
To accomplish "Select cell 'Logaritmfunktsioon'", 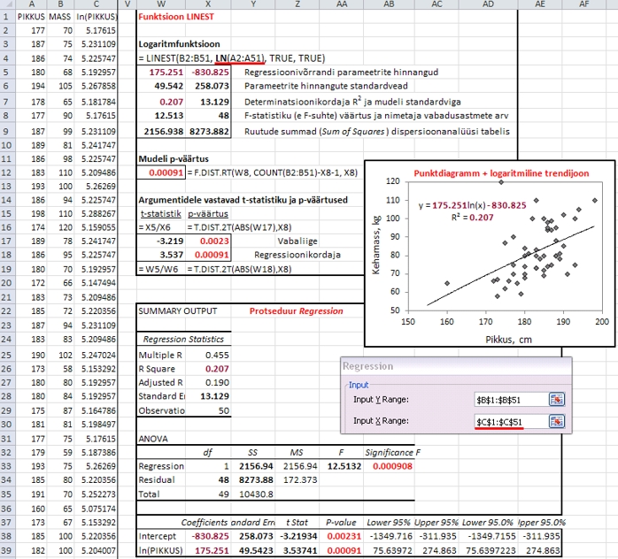I will coord(180,44).
